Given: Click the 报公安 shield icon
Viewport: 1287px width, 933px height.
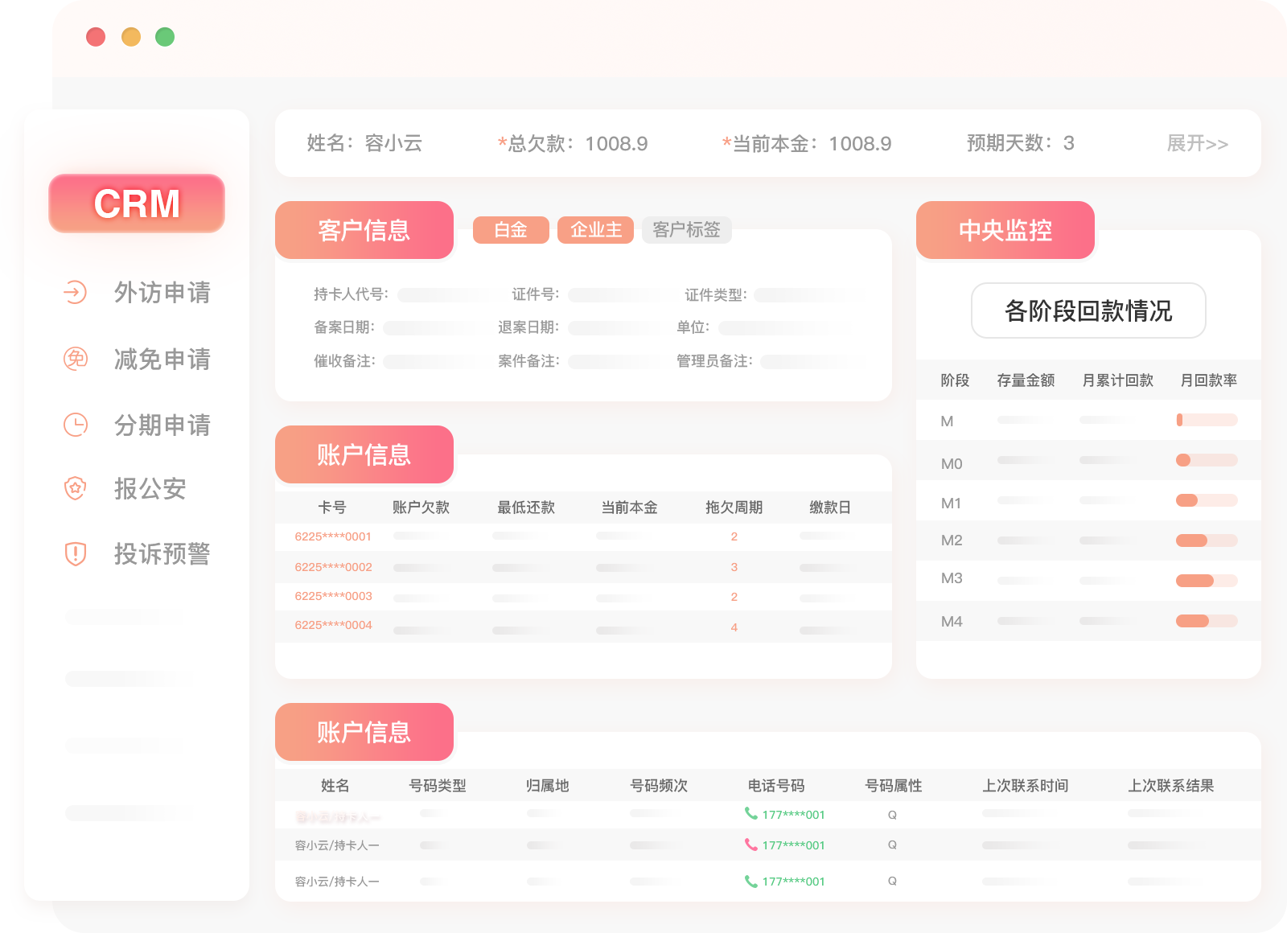Looking at the screenshot, I should pyautogui.click(x=75, y=488).
